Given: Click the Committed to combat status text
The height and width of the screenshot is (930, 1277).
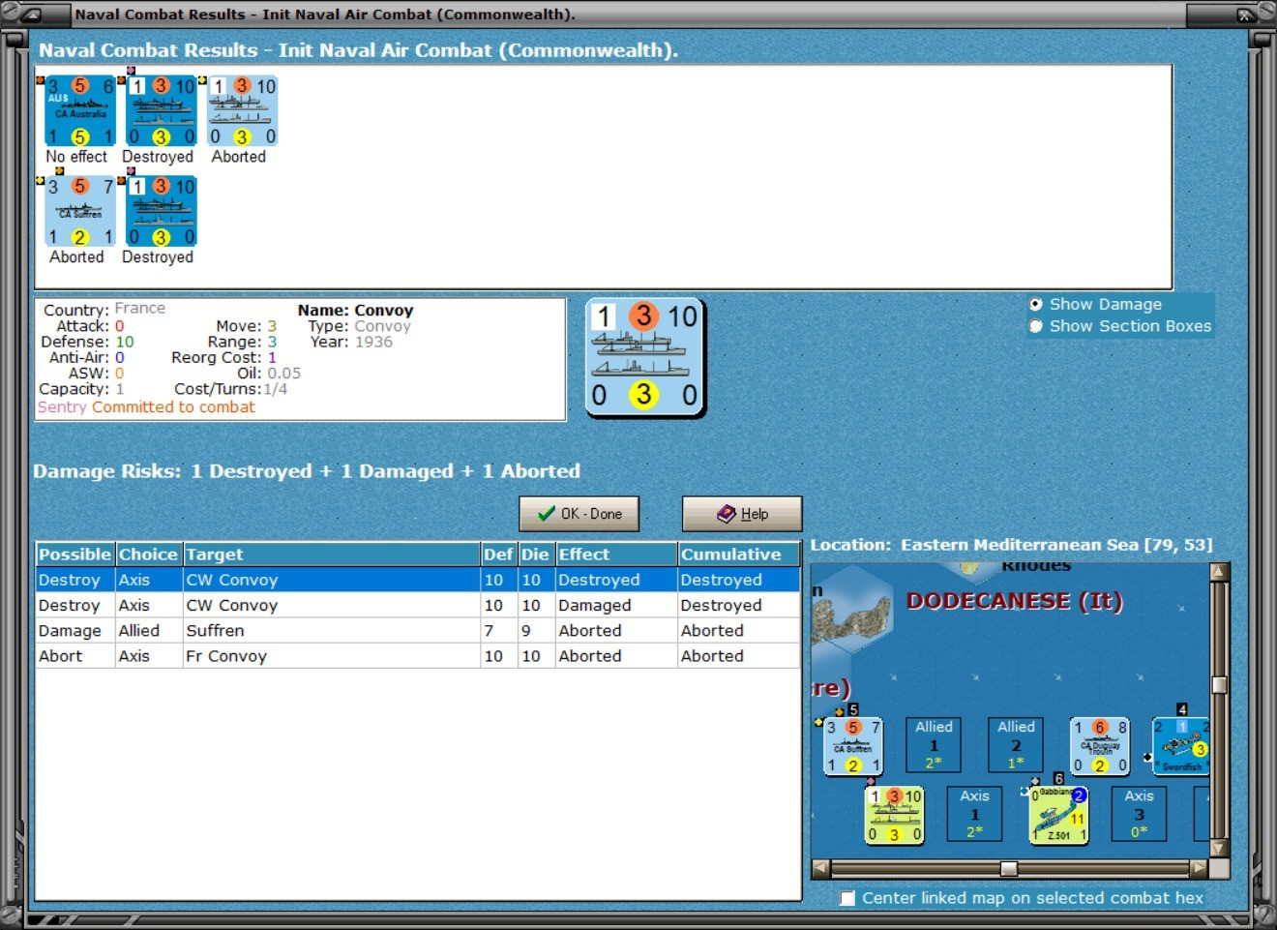Looking at the screenshot, I should click(x=173, y=407).
